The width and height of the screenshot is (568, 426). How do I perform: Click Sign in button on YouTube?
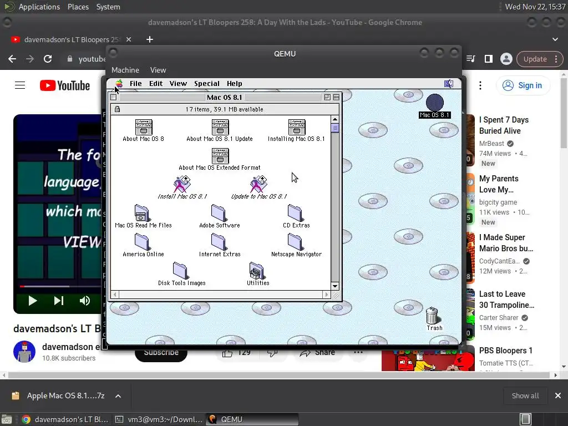[523, 85]
